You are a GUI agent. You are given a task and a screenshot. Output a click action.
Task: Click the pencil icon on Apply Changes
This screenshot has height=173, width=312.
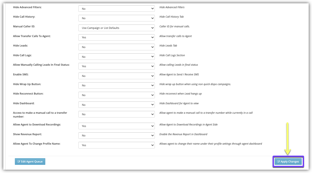point(278,162)
